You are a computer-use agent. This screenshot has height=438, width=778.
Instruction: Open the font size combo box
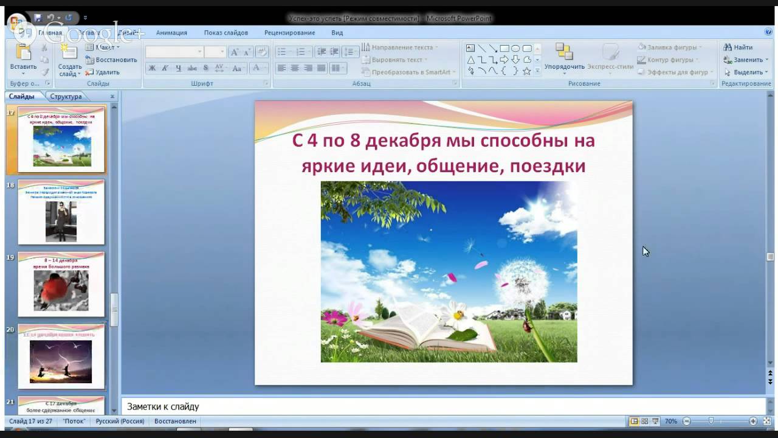pos(215,52)
